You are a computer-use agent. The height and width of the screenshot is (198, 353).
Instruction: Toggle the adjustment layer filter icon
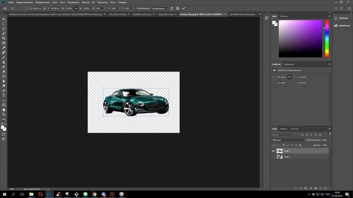pyautogui.click(x=307, y=135)
